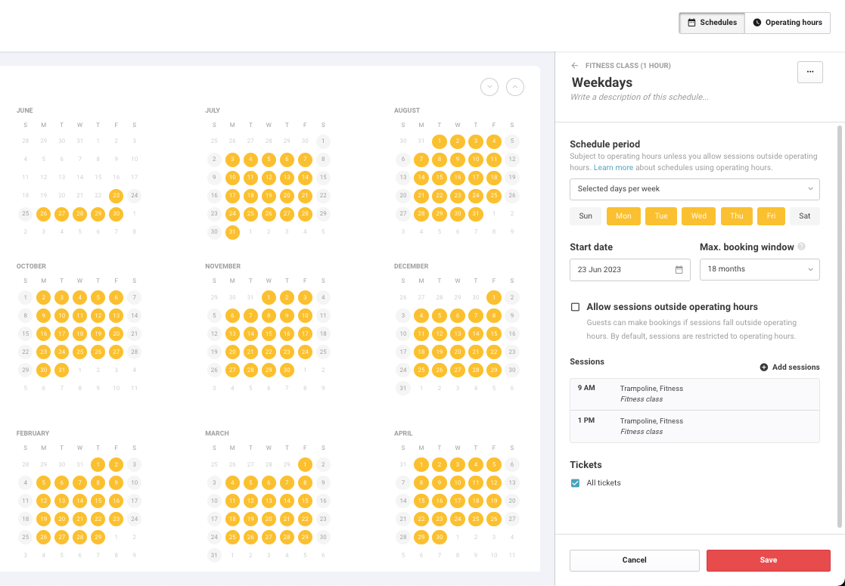Enable Allow sessions outside operating hours
This screenshot has height=586, width=845.
(x=576, y=307)
